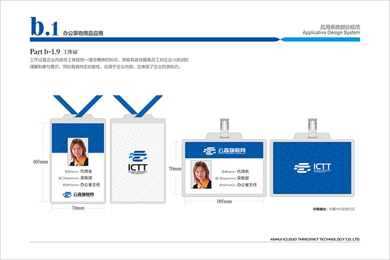The image size is (390, 260).
Task: Click the "ANHUI ICLOUD THINGSNET TECHNOLOGY CO.,LTD." footer
Action: (315, 239)
